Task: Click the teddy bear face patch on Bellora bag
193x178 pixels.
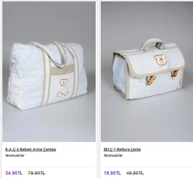Action: pyautogui.click(x=161, y=59)
